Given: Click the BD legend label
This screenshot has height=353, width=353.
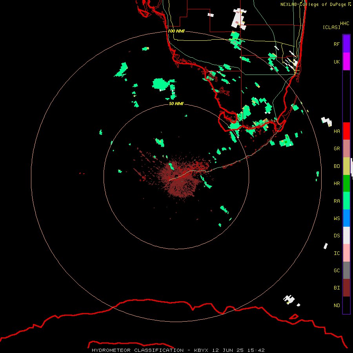Looking at the screenshot, I should [337, 166].
